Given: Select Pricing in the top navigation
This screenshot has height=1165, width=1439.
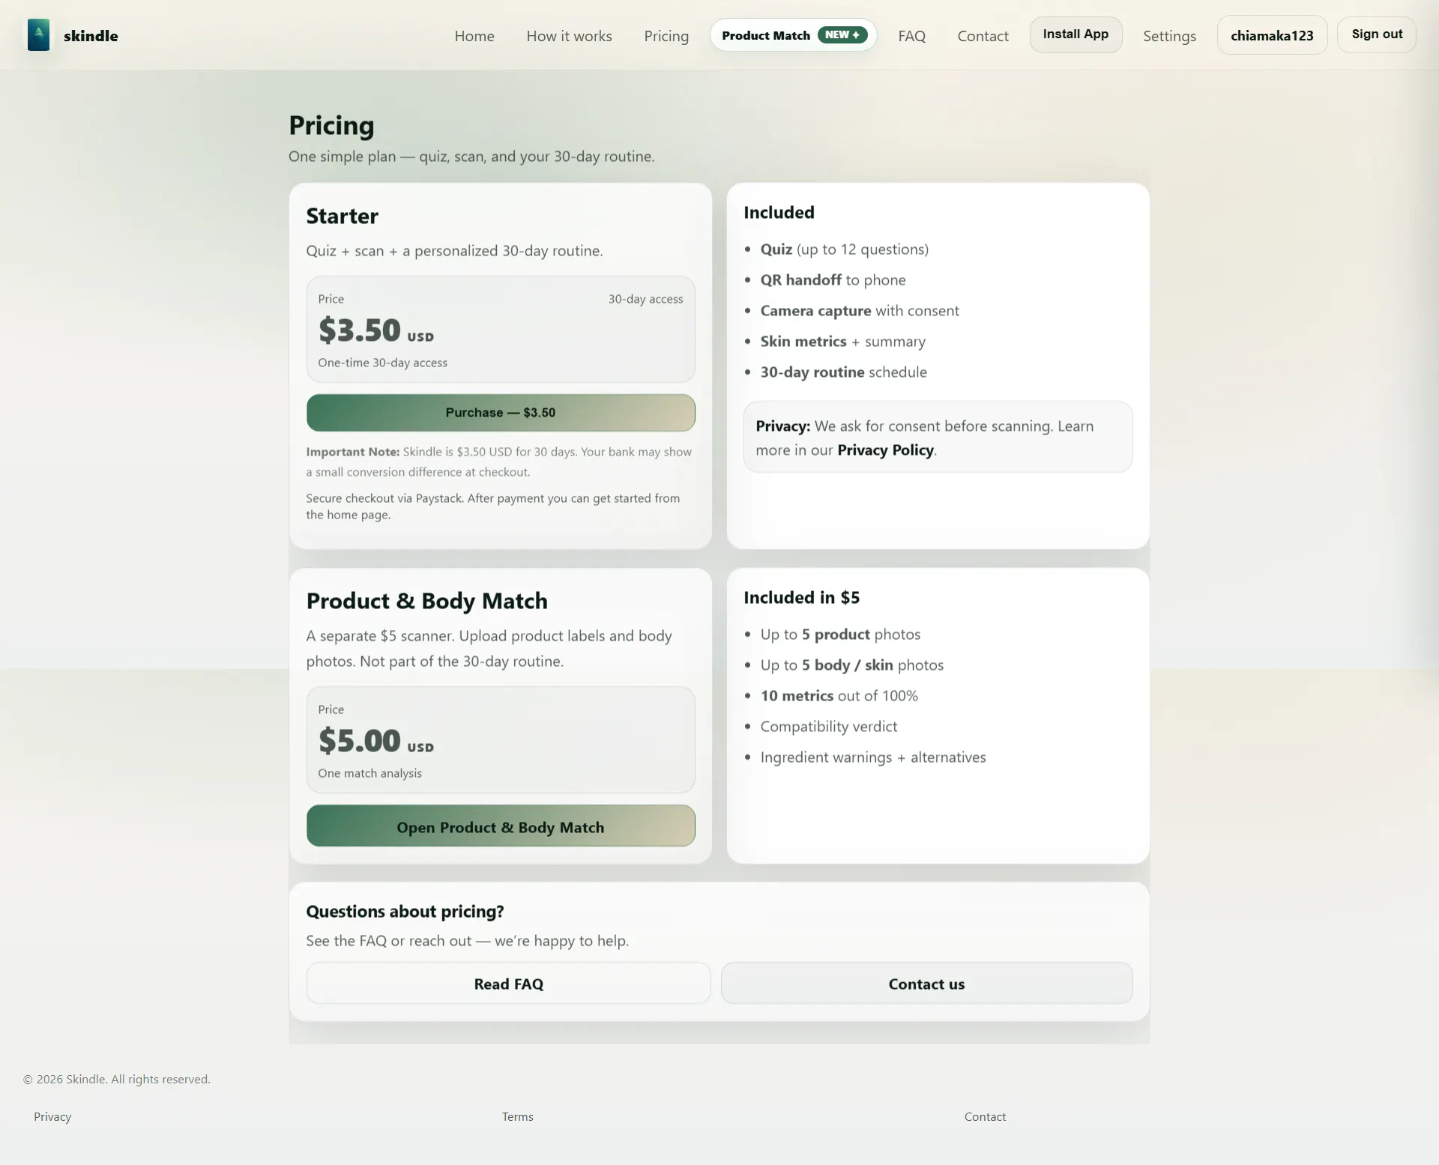Looking at the screenshot, I should pyautogui.click(x=666, y=36).
